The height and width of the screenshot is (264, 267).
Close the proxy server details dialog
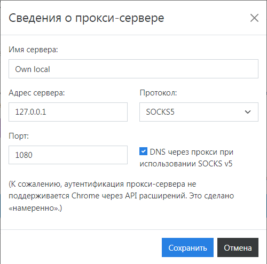click(x=254, y=18)
